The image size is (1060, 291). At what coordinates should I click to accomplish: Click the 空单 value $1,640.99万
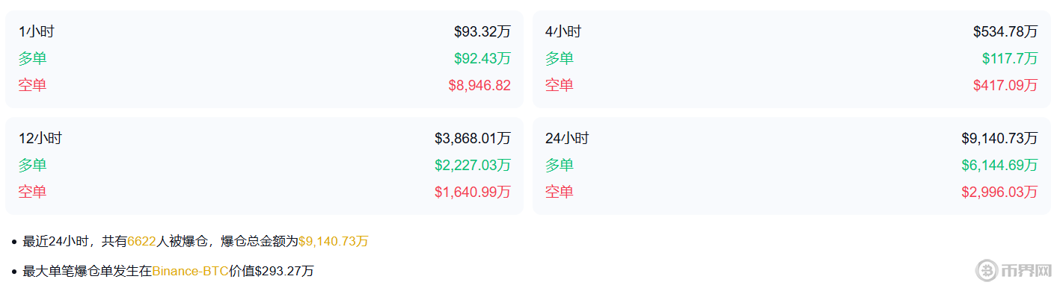pyautogui.click(x=473, y=192)
